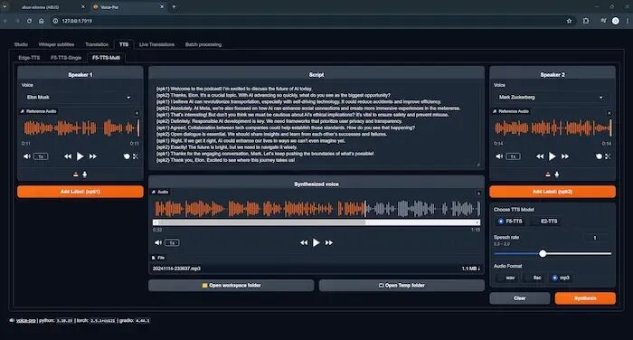Click Add Label (spk2) button

[x=553, y=192]
